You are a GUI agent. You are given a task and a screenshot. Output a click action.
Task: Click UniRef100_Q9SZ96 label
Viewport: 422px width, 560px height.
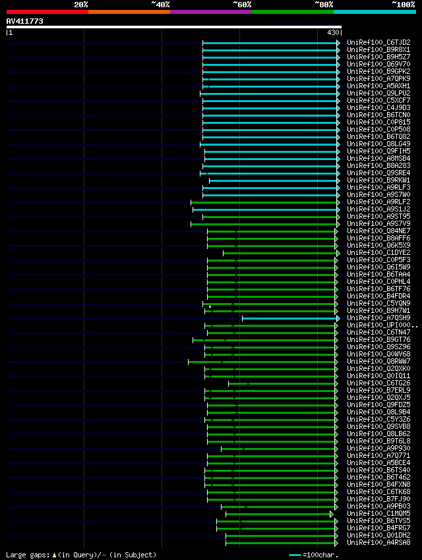(378, 347)
